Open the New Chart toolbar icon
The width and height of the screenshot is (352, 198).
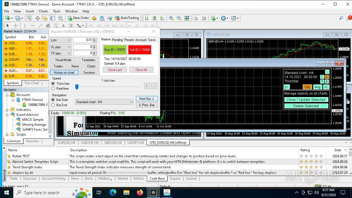(7, 18)
